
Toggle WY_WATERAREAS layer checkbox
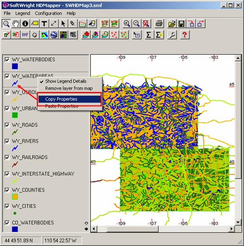pyautogui.click(x=7, y=76)
